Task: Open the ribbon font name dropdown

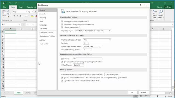Action: pyautogui.click(x=27, y=12)
